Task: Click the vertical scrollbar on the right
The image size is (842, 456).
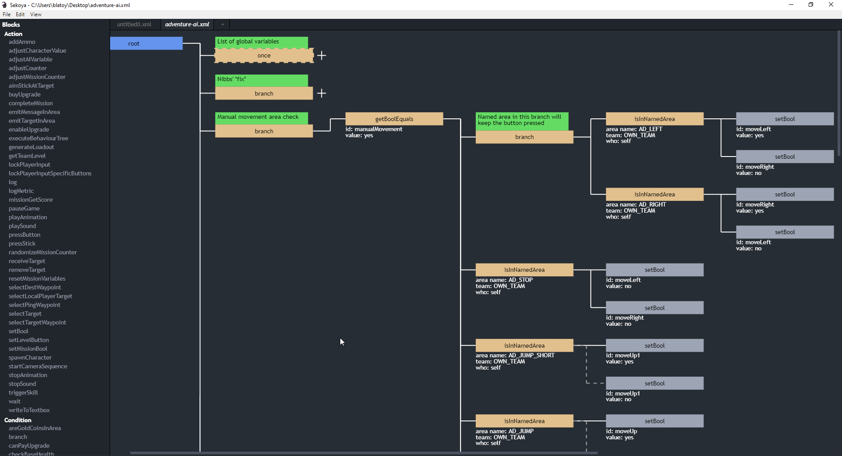Action: [x=838, y=94]
